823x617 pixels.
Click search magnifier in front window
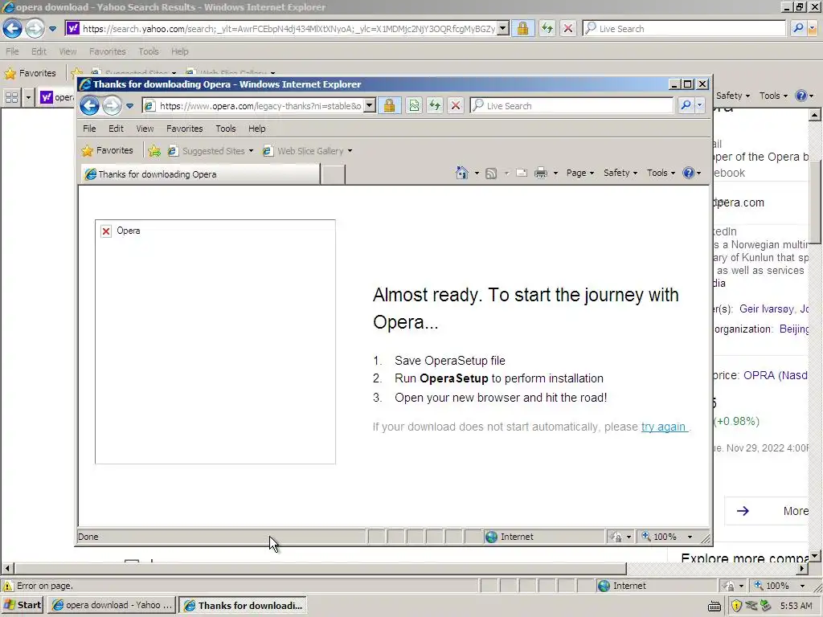(686, 105)
